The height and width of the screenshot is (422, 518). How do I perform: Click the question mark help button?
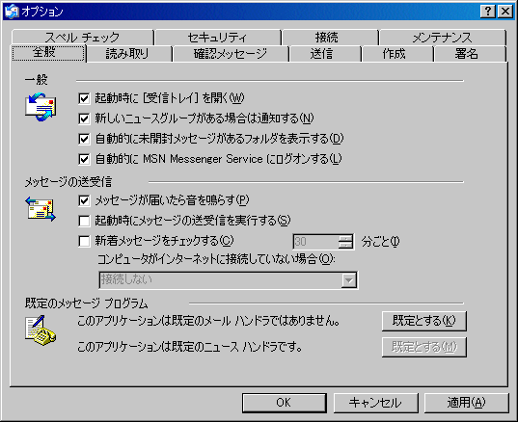click(488, 12)
